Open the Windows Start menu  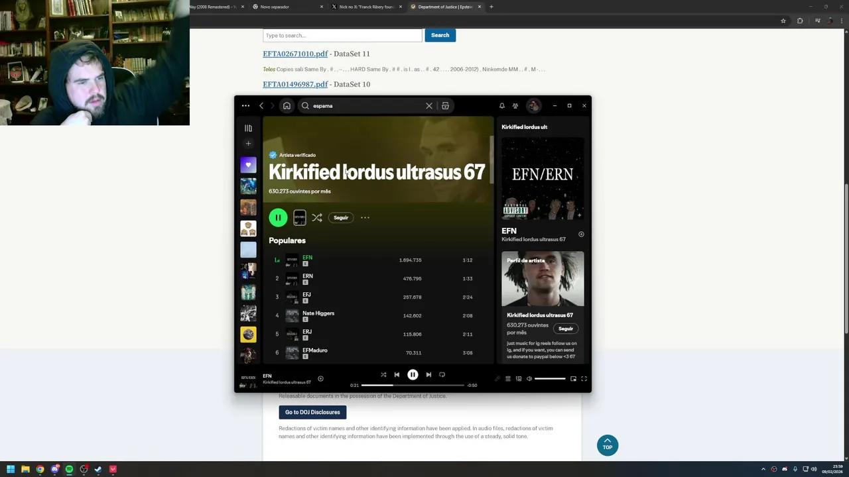click(x=11, y=469)
